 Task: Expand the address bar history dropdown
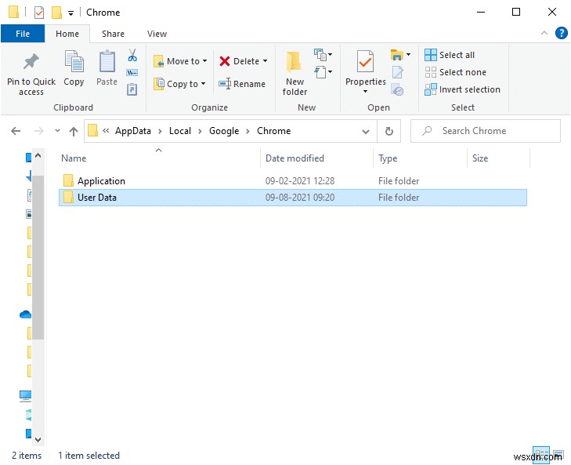(x=366, y=131)
